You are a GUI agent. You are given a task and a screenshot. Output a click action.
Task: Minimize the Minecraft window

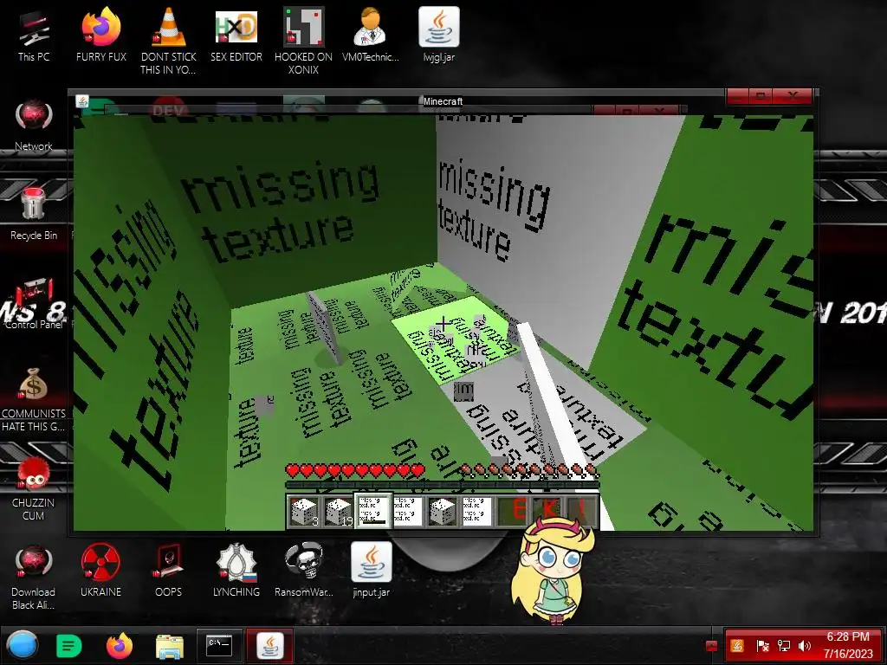click(x=739, y=97)
